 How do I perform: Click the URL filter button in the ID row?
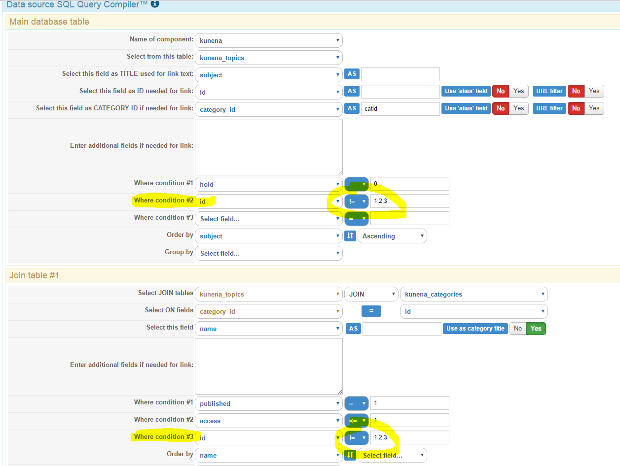[x=549, y=91]
